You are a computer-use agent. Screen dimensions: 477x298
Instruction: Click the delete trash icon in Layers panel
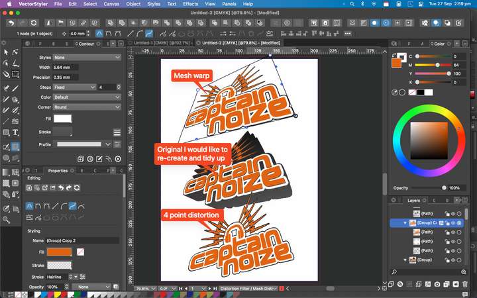(x=465, y=284)
